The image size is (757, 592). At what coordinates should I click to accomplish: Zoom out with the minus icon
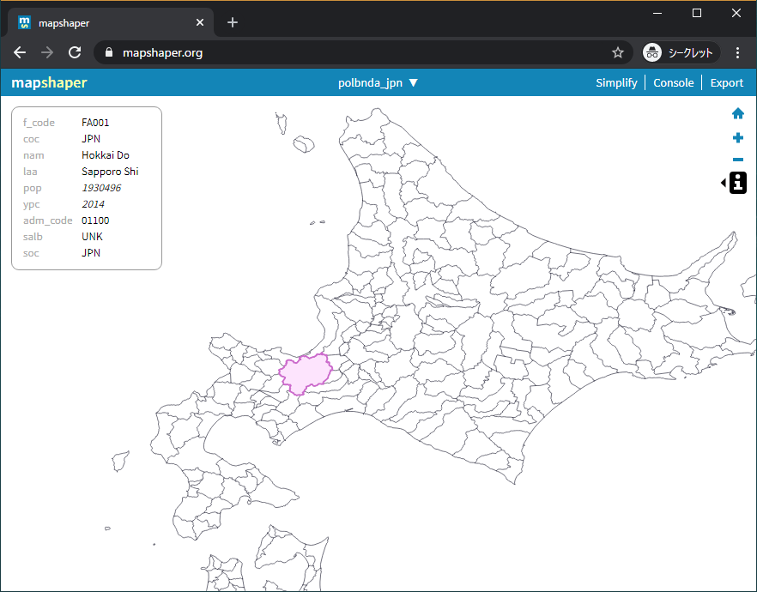pyautogui.click(x=738, y=160)
